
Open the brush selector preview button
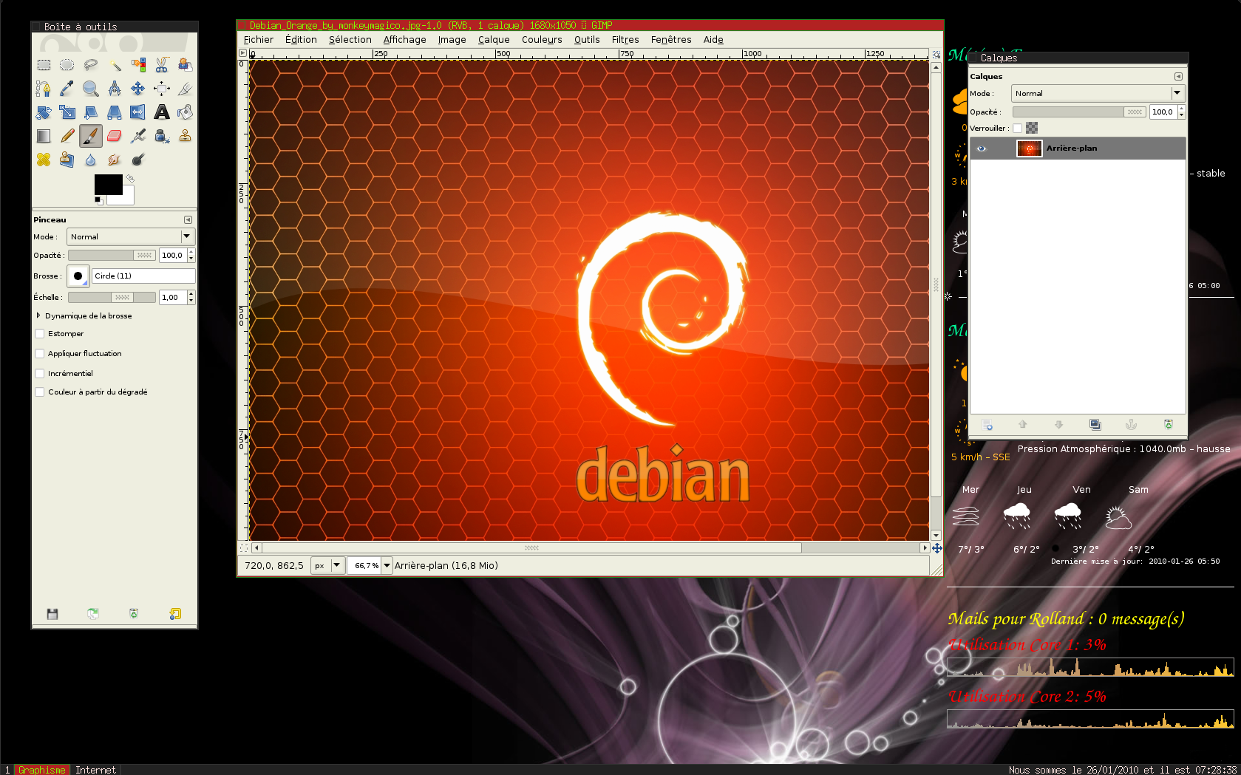tap(78, 276)
